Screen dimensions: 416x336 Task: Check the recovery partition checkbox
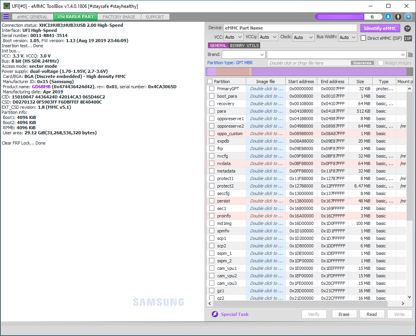click(x=212, y=104)
